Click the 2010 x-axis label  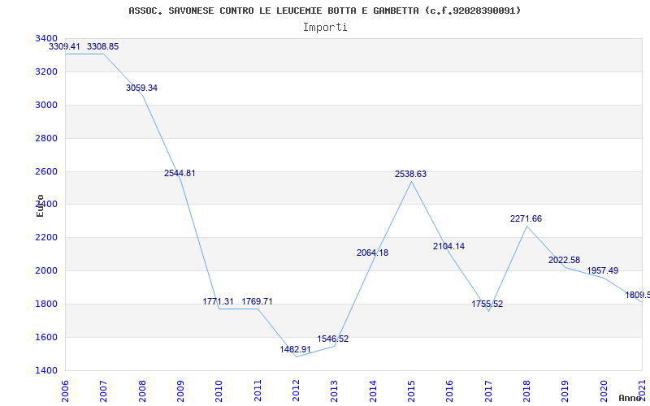click(x=219, y=391)
